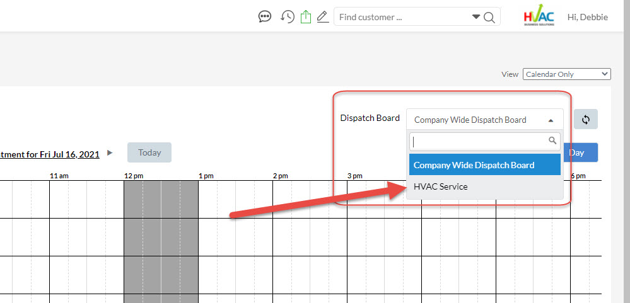Screen dimensions: 630x303
Task: Refresh the dispatch board with the reload icon
Action: point(585,119)
